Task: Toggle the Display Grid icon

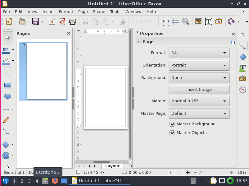Action: (x=164, y=21)
